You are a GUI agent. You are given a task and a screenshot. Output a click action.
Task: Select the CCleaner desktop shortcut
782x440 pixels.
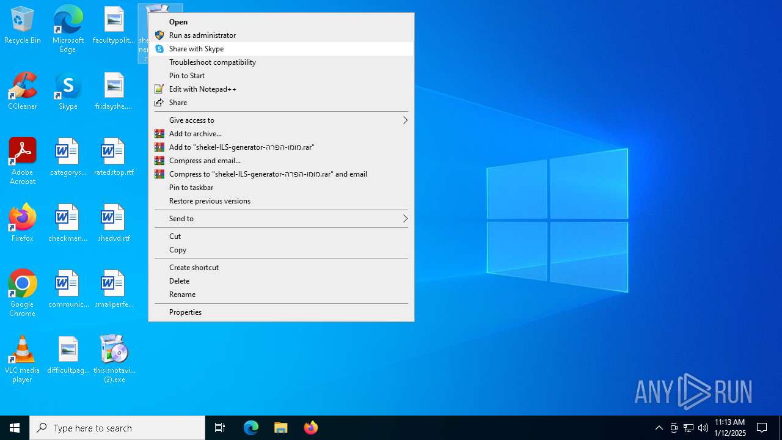[23, 92]
